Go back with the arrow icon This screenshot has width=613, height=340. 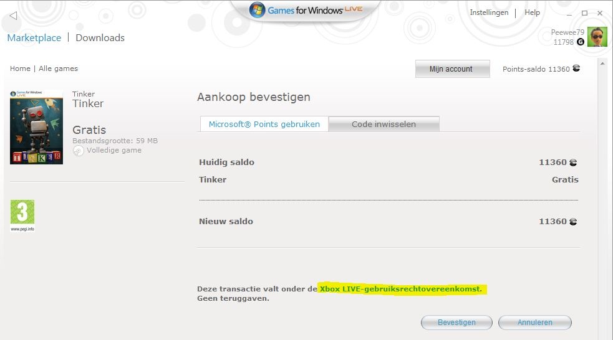pos(13,16)
